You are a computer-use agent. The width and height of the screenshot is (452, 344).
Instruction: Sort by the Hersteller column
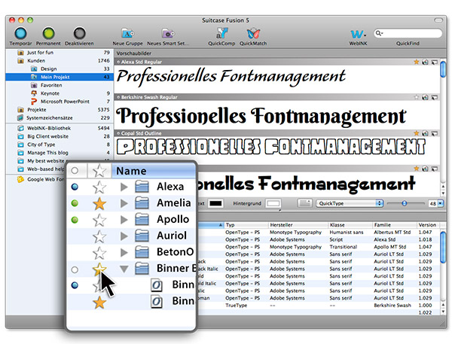[x=298, y=225]
